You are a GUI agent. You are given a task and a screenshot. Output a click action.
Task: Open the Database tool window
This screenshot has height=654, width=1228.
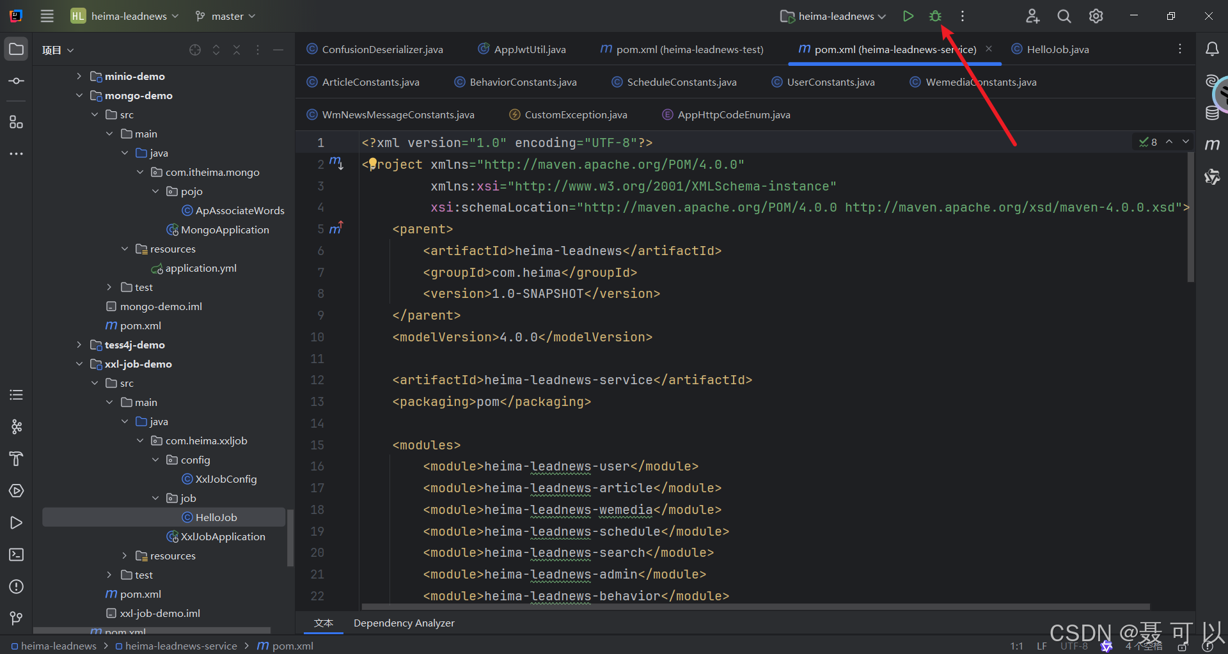pyautogui.click(x=1212, y=113)
